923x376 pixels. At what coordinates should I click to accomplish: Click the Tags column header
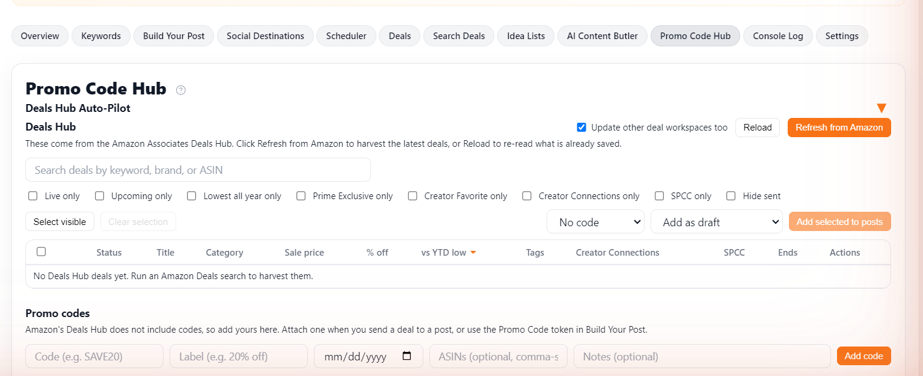pyautogui.click(x=535, y=253)
